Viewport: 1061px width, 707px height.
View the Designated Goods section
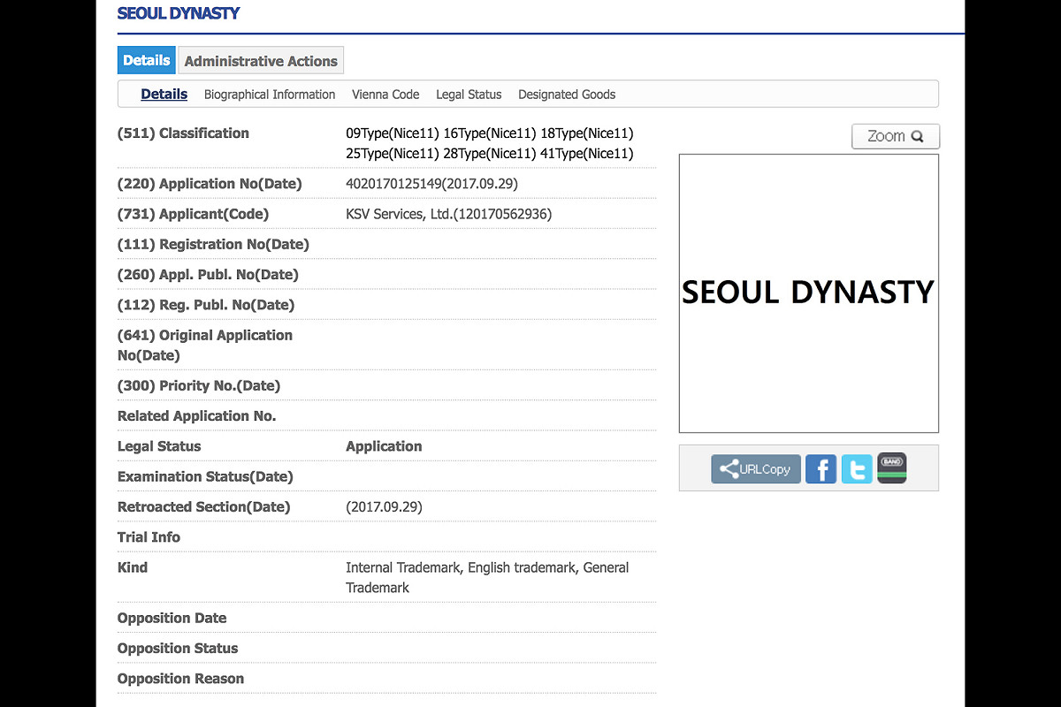click(567, 95)
